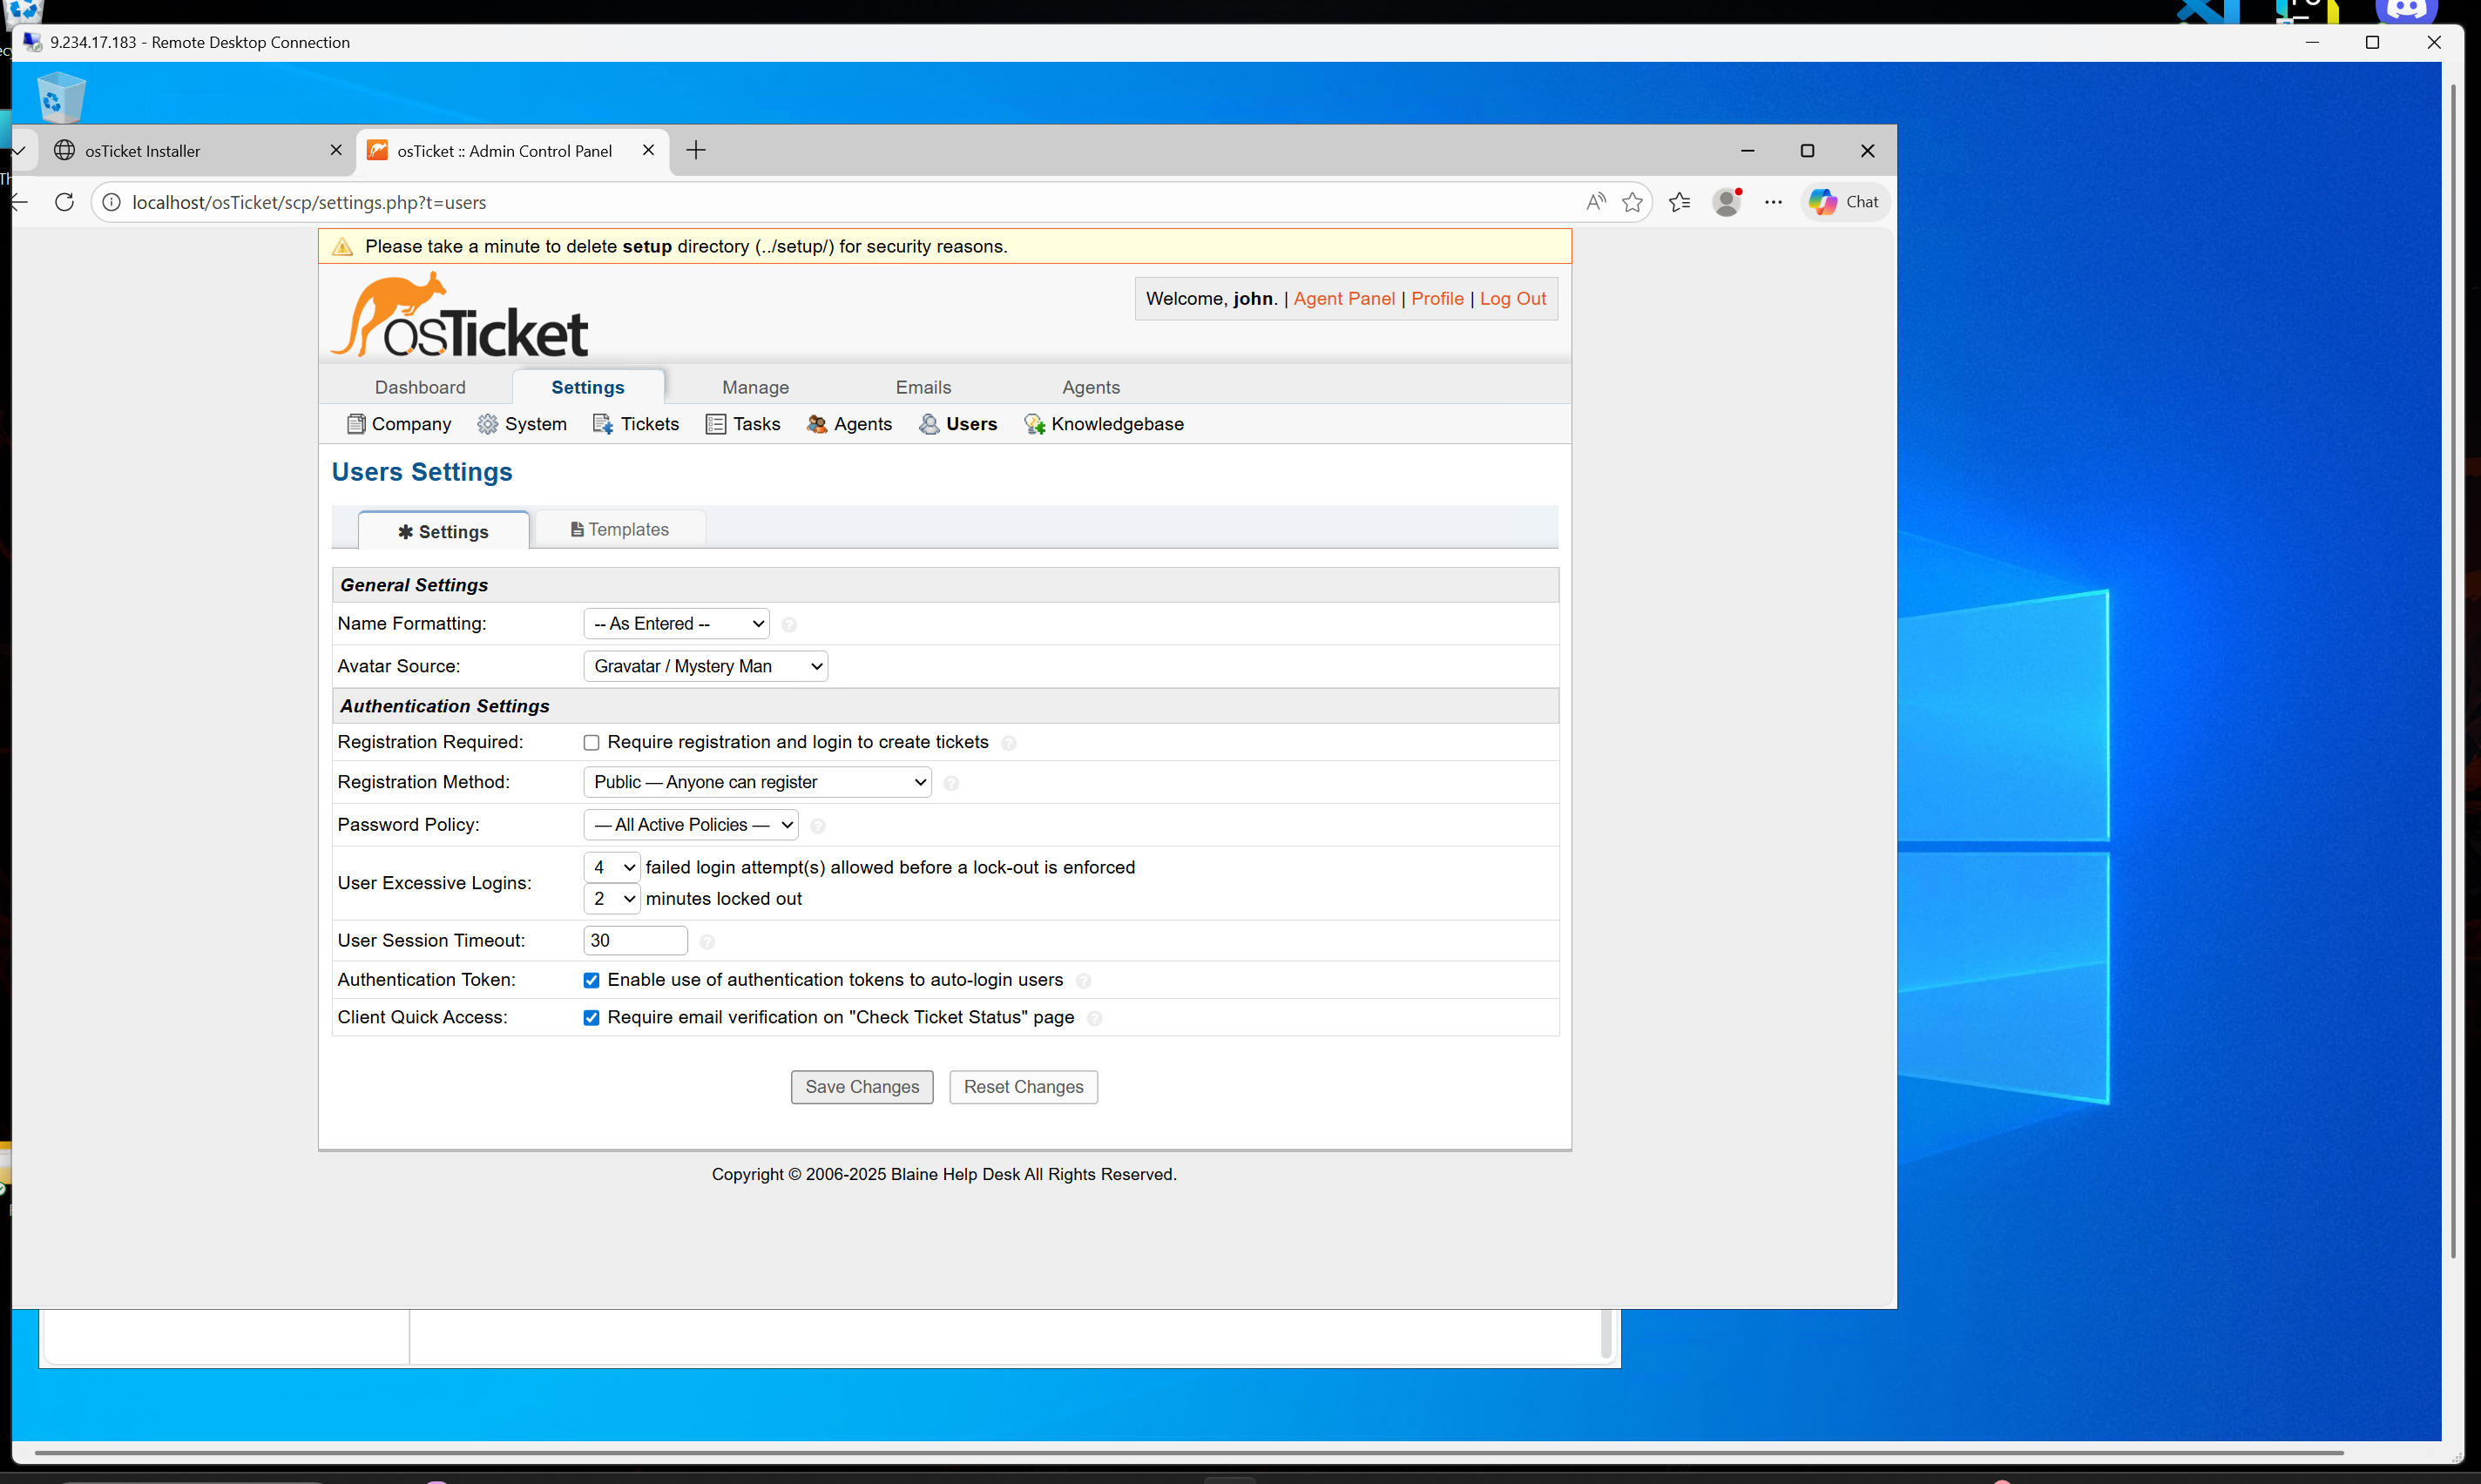Add page to favorites star icon
Viewport: 2481px width, 1484px height.
coord(1632,202)
